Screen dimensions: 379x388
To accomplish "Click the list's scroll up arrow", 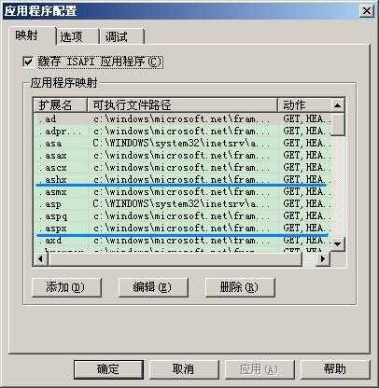I will 337,105.
